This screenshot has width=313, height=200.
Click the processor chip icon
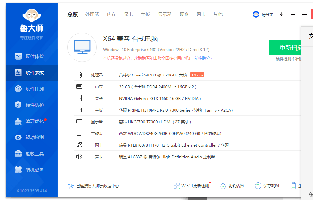pyautogui.click(x=79, y=75)
